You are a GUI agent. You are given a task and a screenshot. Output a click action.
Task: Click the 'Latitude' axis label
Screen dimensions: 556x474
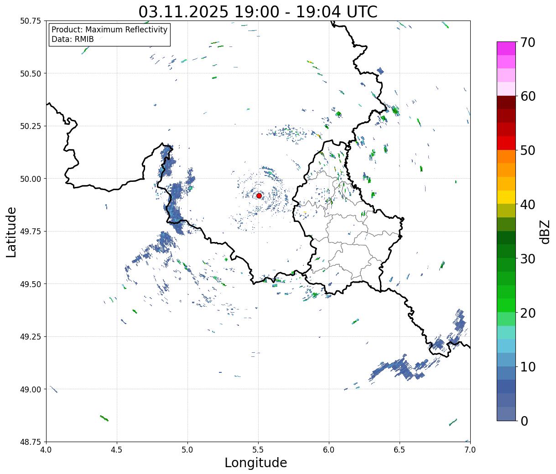click(11, 232)
